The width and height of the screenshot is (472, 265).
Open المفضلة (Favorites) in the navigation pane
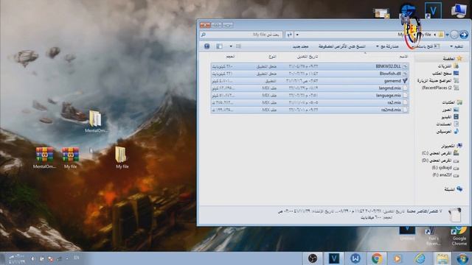click(x=452, y=59)
